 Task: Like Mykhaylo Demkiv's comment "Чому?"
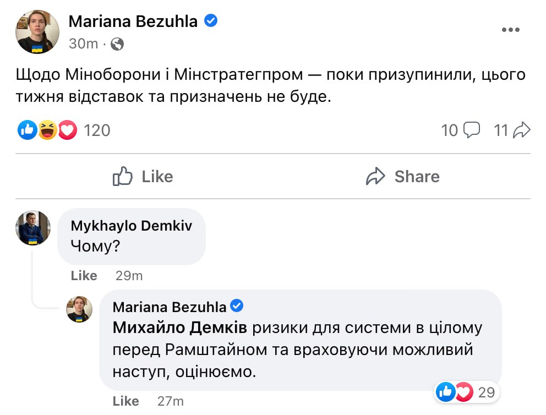[84, 276]
